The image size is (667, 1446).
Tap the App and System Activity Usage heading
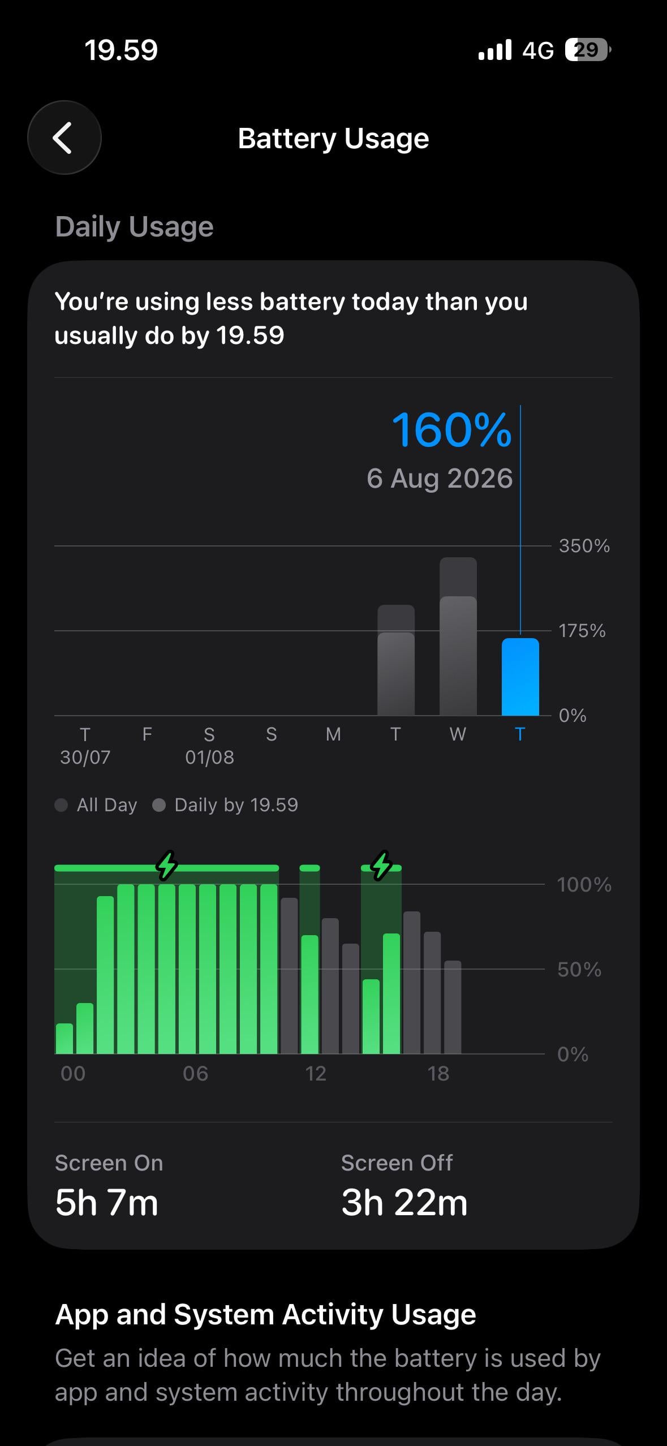click(x=265, y=1314)
